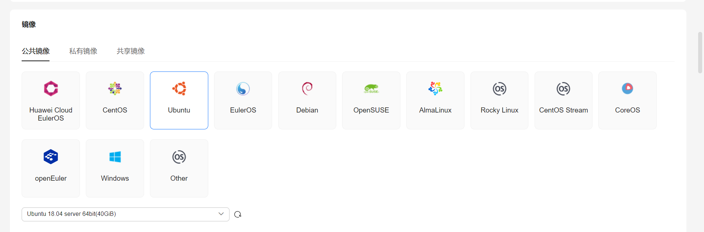Choose the CentOS Stream image card

click(563, 100)
